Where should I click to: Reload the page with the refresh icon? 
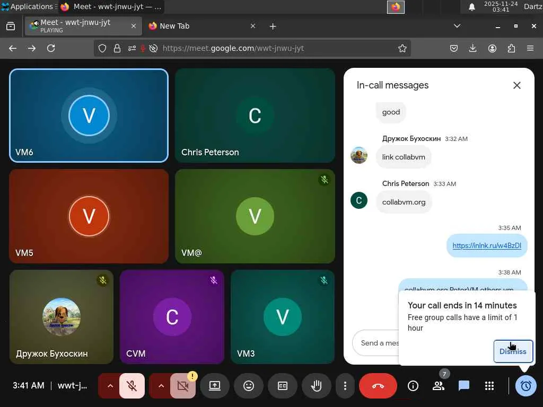tap(51, 48)
